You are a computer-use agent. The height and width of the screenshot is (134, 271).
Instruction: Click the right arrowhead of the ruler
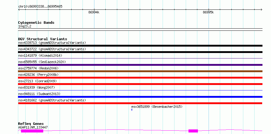[262, 10]
